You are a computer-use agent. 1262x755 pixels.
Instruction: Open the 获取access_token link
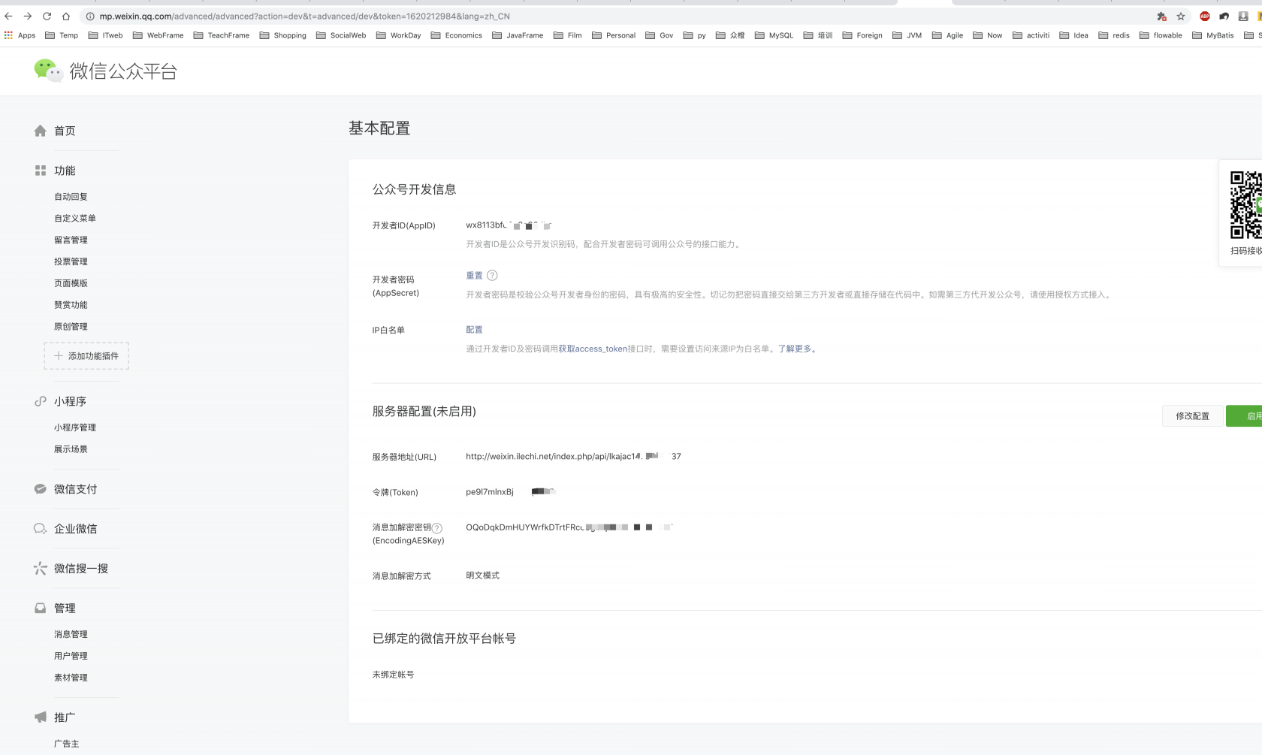point(593,349)
